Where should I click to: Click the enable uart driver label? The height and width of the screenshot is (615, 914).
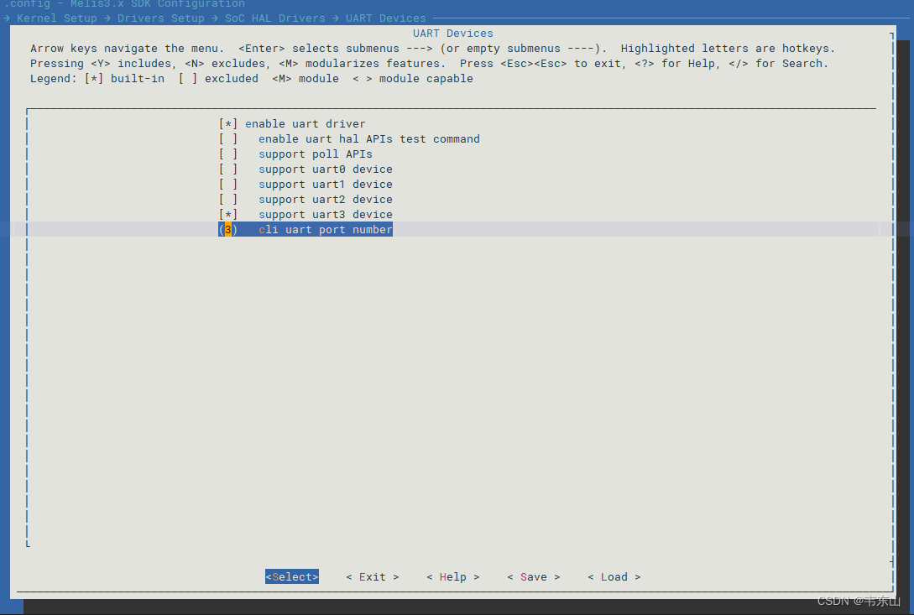[306, 123]
